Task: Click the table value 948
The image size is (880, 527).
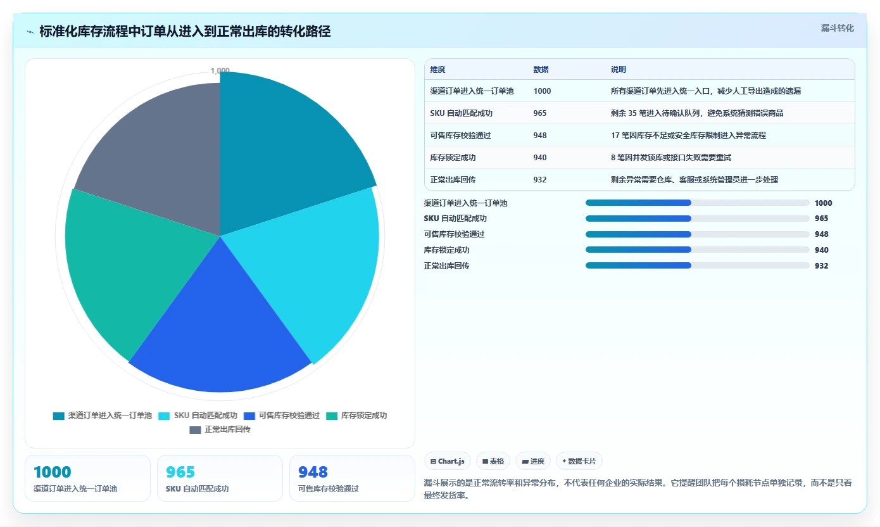Action: 539,136
